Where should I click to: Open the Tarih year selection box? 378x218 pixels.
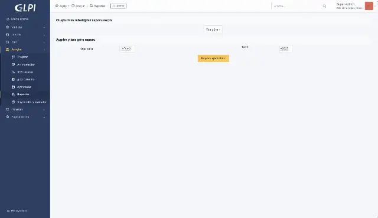[285, 48]
